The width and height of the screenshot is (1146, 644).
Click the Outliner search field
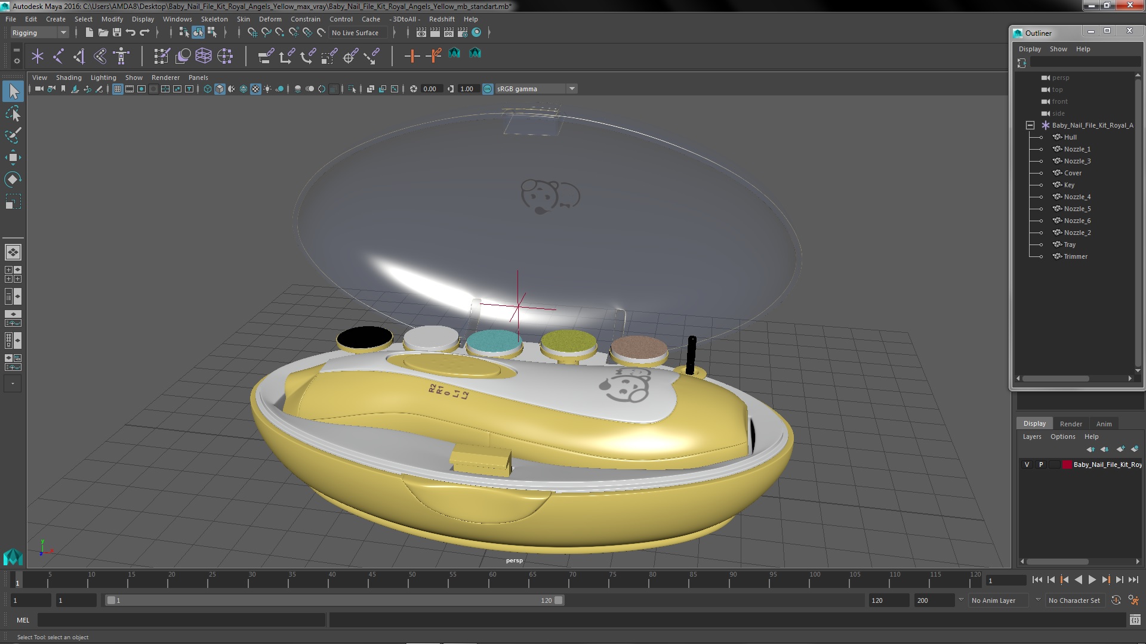coord(1085,63)
